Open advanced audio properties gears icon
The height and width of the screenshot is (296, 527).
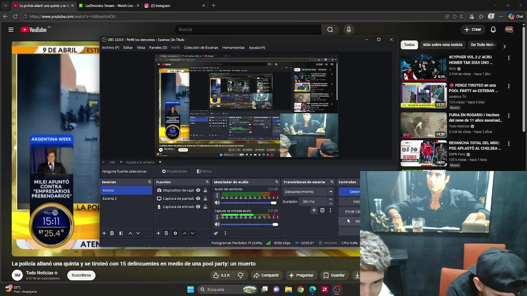(216, 233)
